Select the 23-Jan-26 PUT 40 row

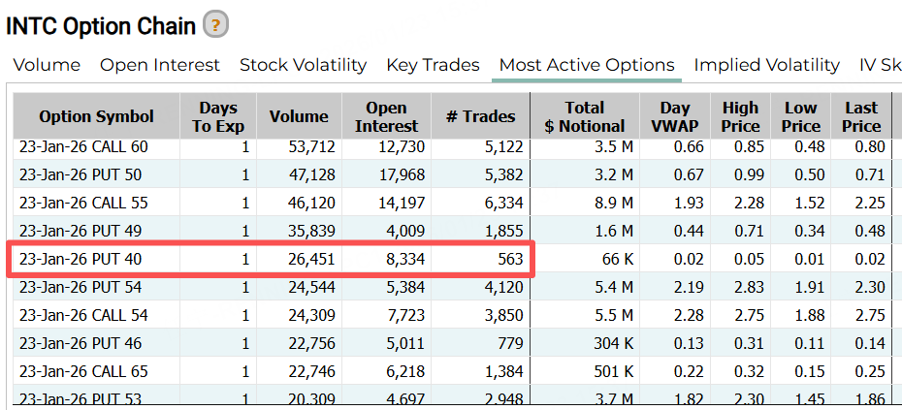(x=272, y=259)
